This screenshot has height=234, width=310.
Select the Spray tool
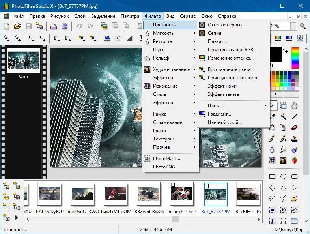(x=283, y=127)
